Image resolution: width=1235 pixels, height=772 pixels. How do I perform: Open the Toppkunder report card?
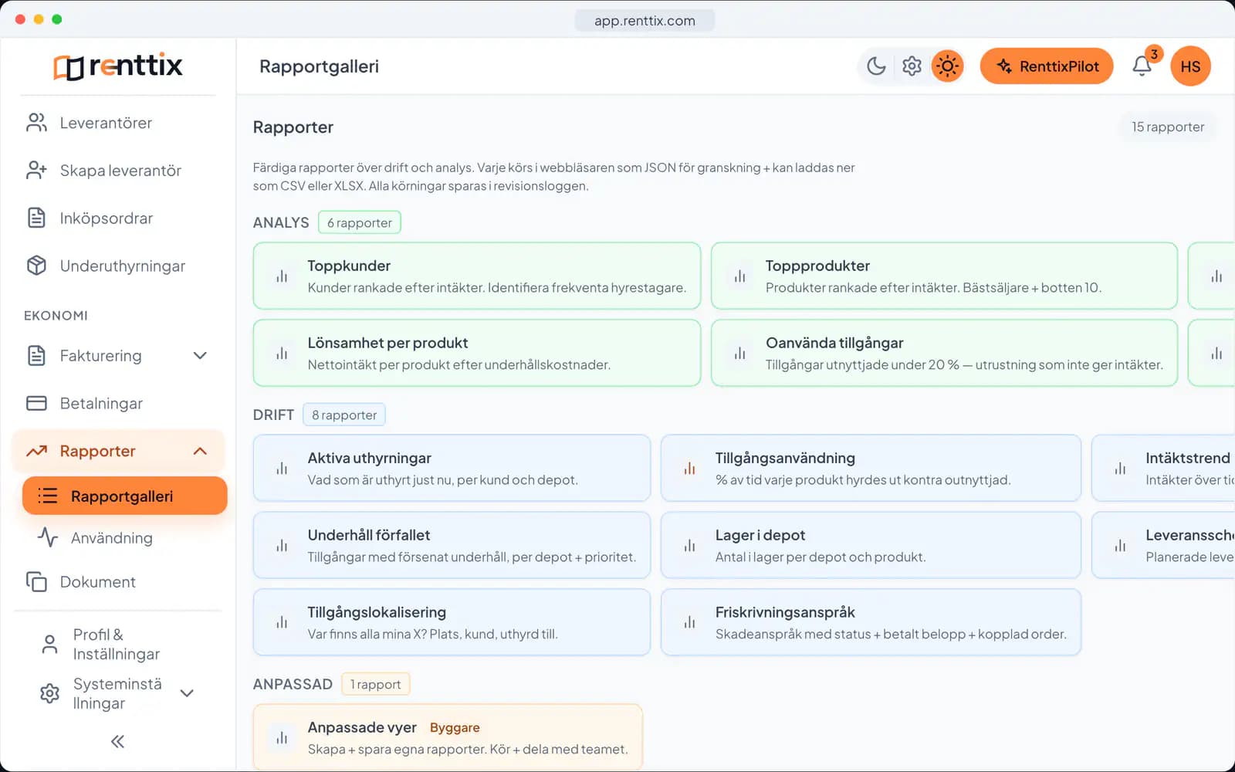(477, 276)
